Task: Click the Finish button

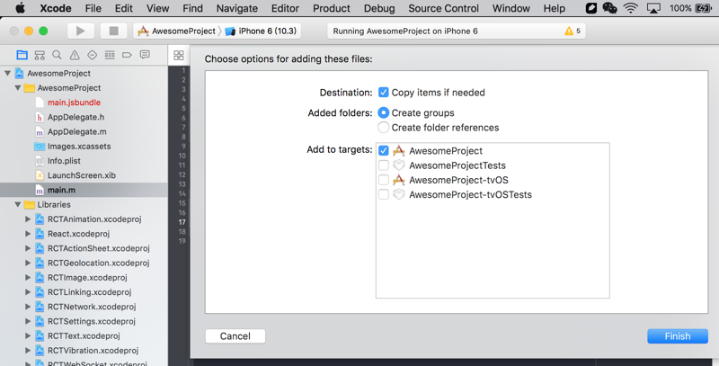Action: tap(678, 336)
